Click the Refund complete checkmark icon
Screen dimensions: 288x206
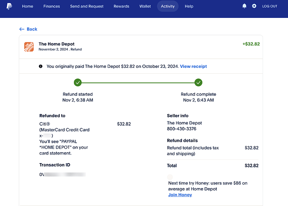pos(198,82)
